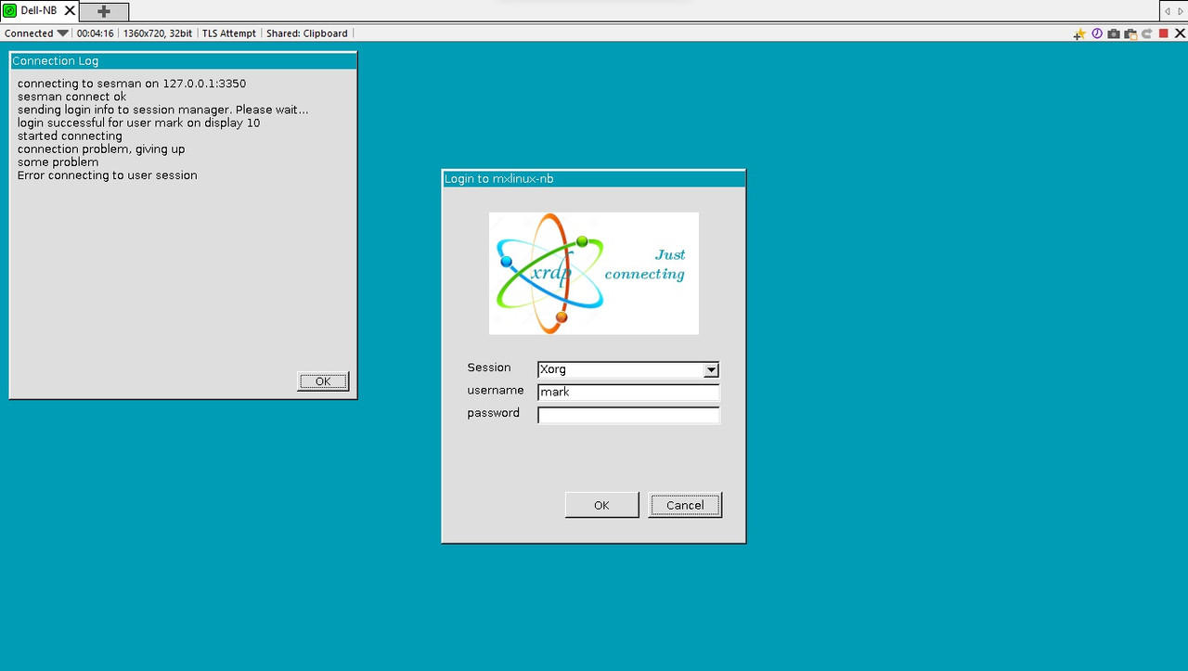Focus the username field containing mark
This screenshot has height=671, width=1188.
pos(628,393)
